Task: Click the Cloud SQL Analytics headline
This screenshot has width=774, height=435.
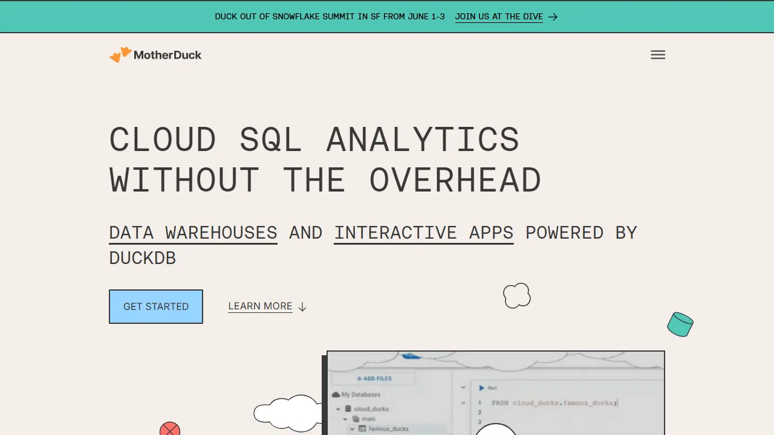Action: pyautogui.click(x=325, y=159)
